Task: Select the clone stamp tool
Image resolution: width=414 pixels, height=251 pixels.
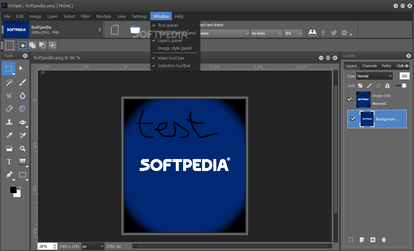Action: [x=9, y=122]
